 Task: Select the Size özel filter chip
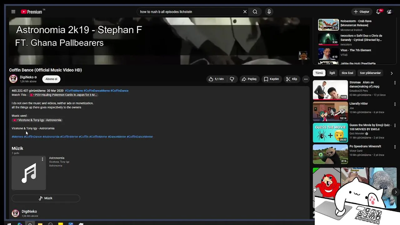347,73
